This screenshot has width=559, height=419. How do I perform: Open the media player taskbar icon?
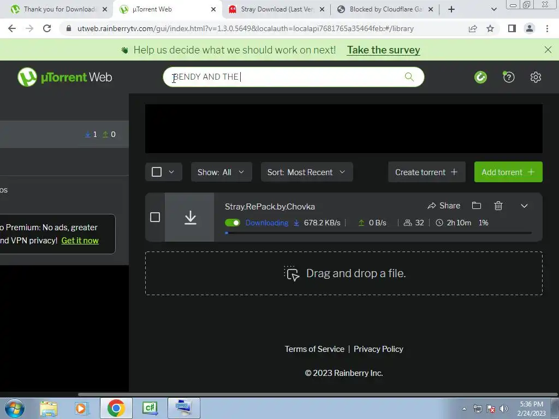[82, 408]
